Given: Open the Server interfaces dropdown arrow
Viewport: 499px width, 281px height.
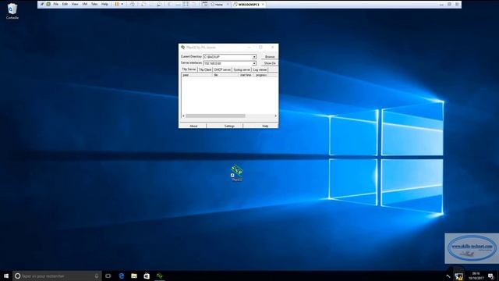Looking at the screenshot, I should [x=254, y=63].
